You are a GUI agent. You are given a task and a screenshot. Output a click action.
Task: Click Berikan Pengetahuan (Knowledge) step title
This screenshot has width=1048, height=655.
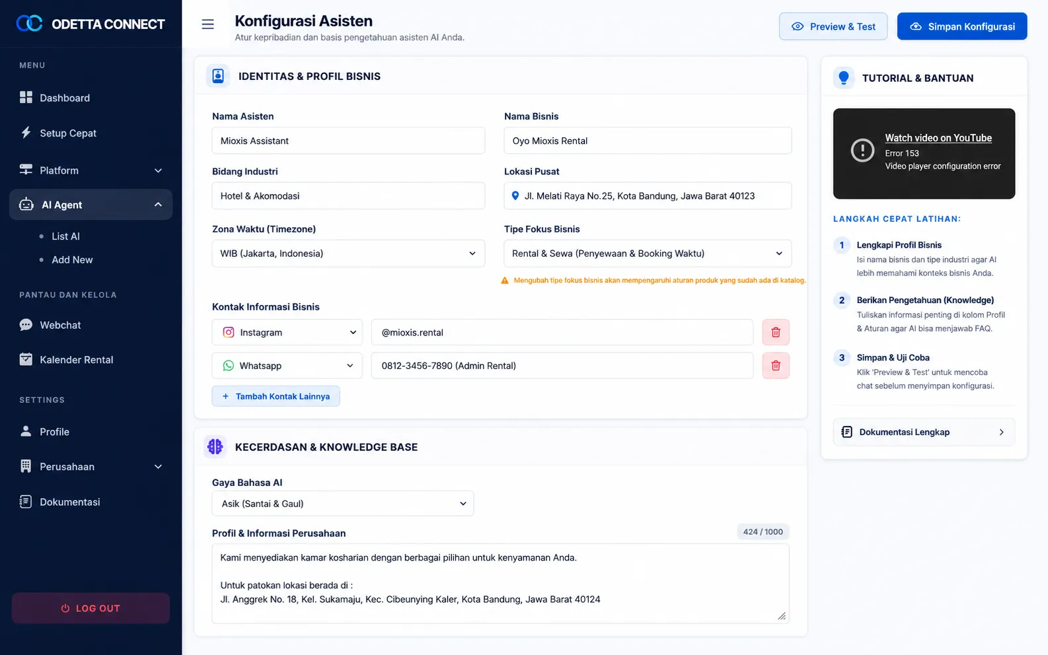click(x=925, y=300)
